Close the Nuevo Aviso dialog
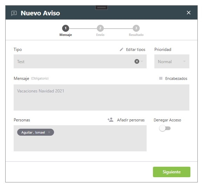Image resolution: width=203 pixels, height=188 pixels. (x=189, y=13)
